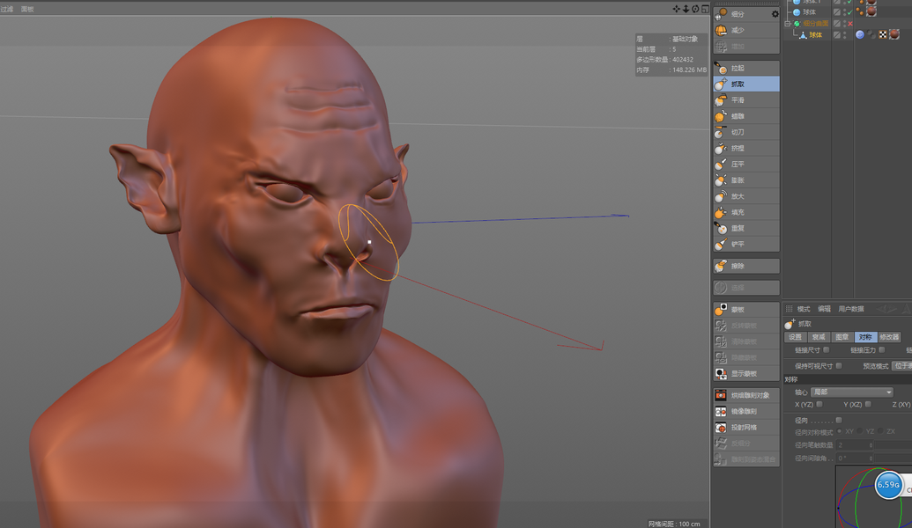Enable Y (XZ) symmetry checkbox
The image size is (912, 528).
coord(868,404)
